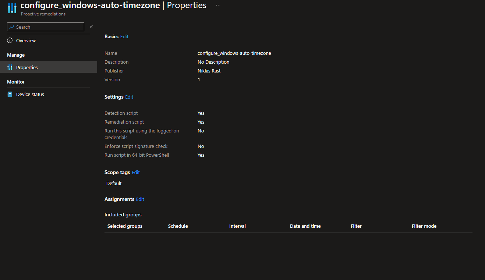Collapse the sidebar with the double chevron
Viewport: 485px width, 280px height.
(91, 27)
